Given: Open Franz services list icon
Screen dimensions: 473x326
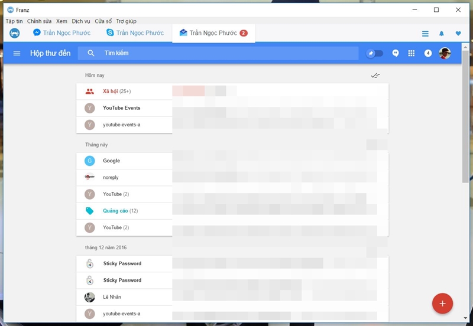Looking at the screenshot, I should pos(425,34).
